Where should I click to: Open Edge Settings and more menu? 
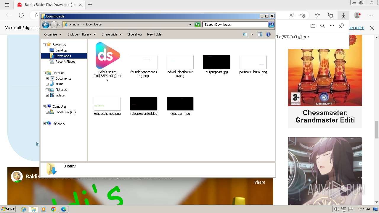[371, 15]
